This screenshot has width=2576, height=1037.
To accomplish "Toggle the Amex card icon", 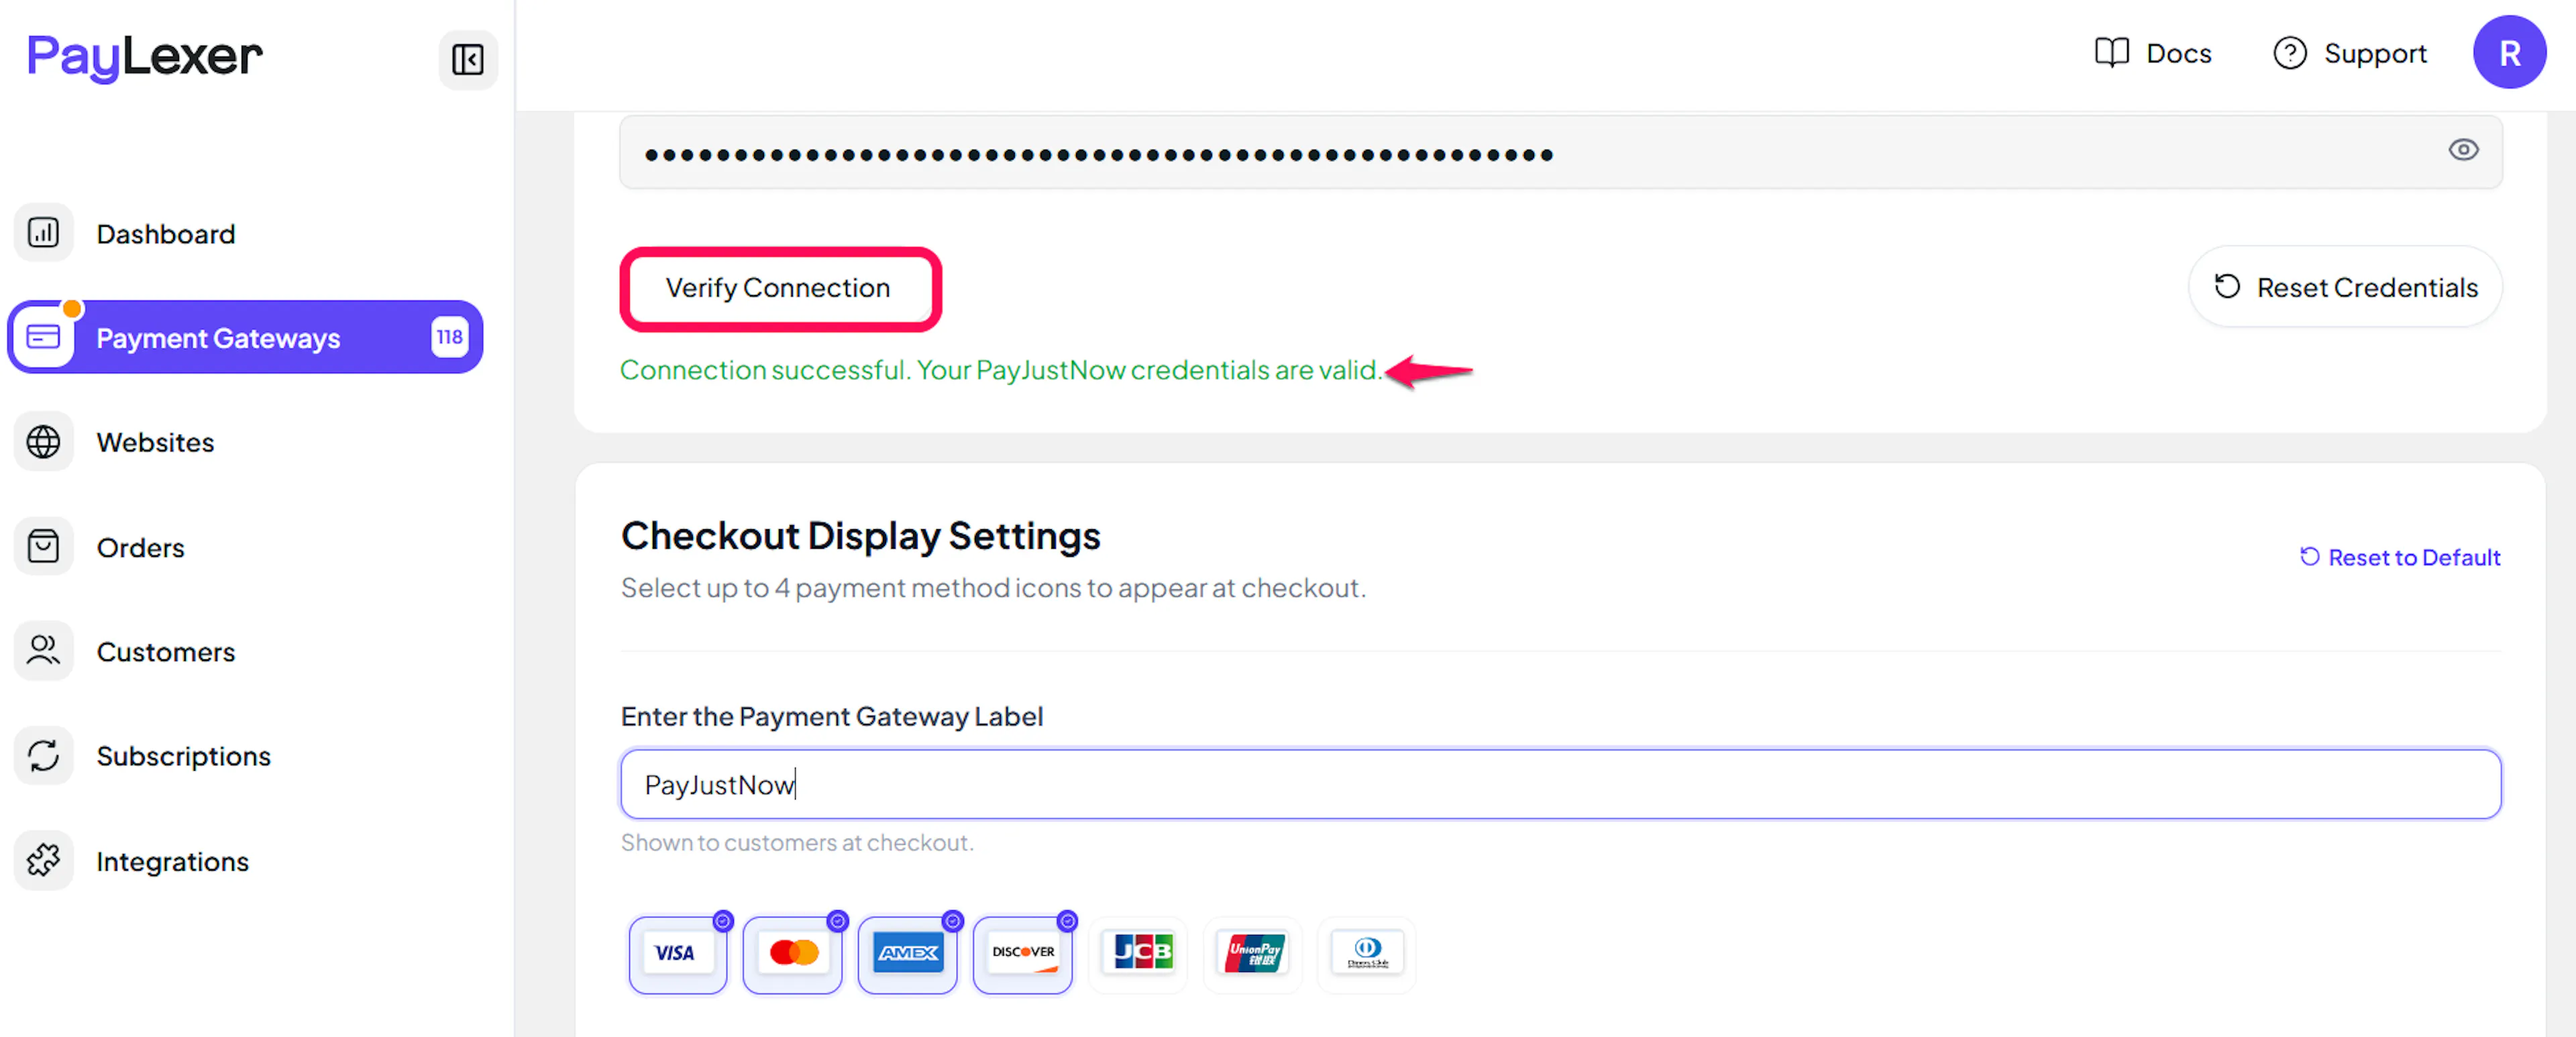I will [907, 954].
